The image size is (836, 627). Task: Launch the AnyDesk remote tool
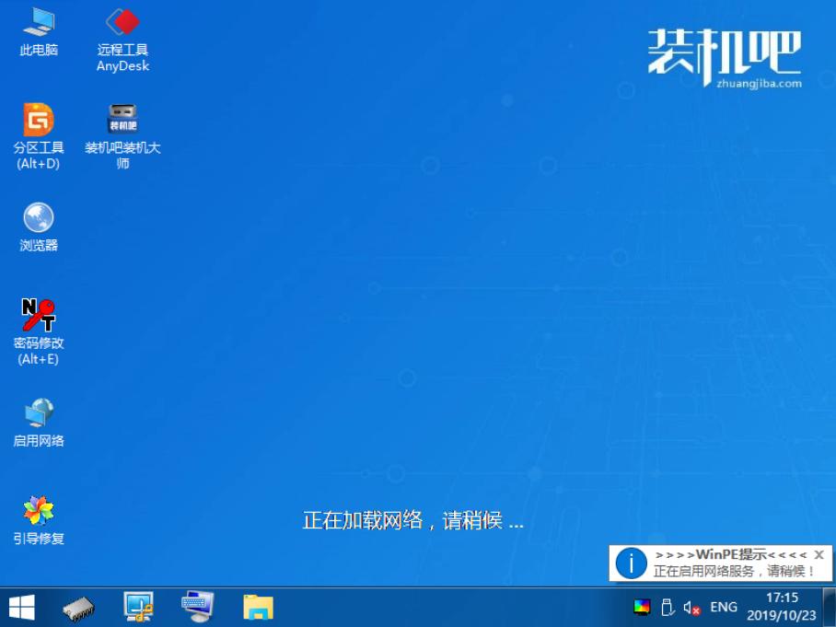pyautogui.click(x=122, y=28)
